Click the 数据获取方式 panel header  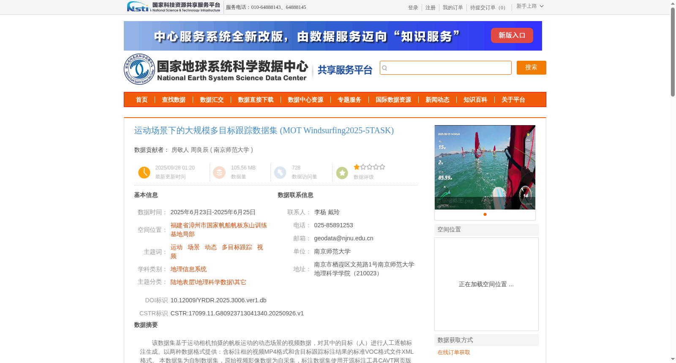coord(487,340)
